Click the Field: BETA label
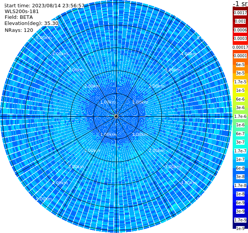The image size is (248, 233). pyautogui.click(x=19, y=17)
